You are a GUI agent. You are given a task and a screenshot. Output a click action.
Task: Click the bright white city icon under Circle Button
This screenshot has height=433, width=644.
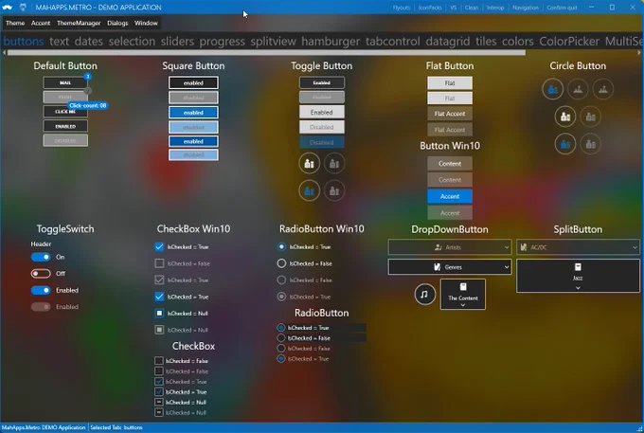point(565,117)
